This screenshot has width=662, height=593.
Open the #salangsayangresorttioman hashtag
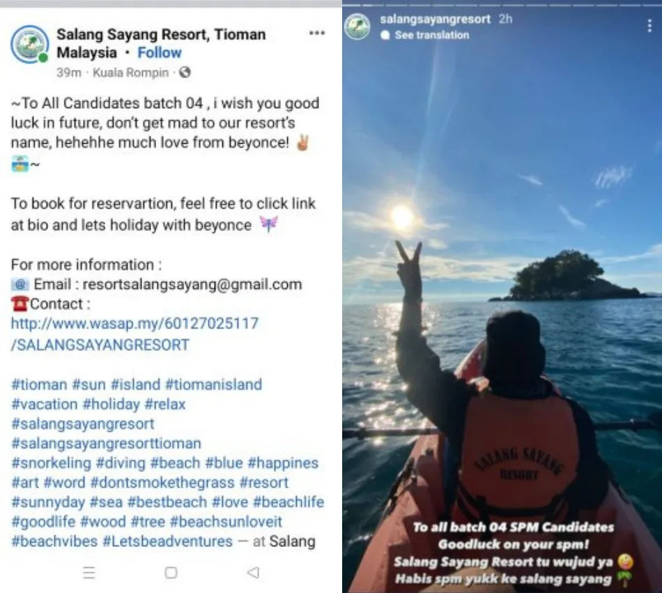click(107, 443)
